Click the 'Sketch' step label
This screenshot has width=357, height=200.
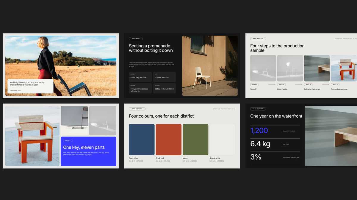[x=253, y=89]
